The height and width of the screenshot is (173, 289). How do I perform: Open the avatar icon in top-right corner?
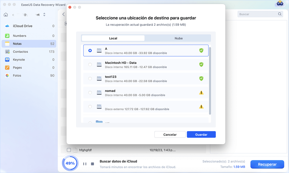279,4
